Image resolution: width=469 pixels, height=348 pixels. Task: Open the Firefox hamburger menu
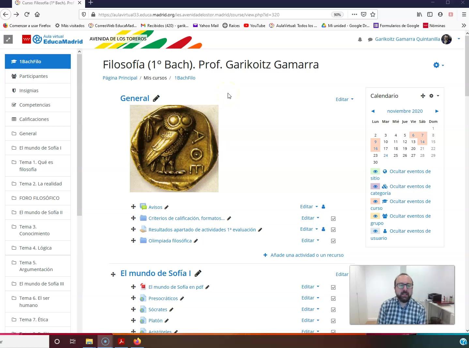pyautogui.click(x=464, y=14)
